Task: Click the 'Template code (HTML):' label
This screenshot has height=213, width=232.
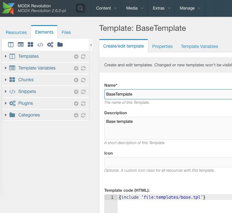Action: coord(127,190)
